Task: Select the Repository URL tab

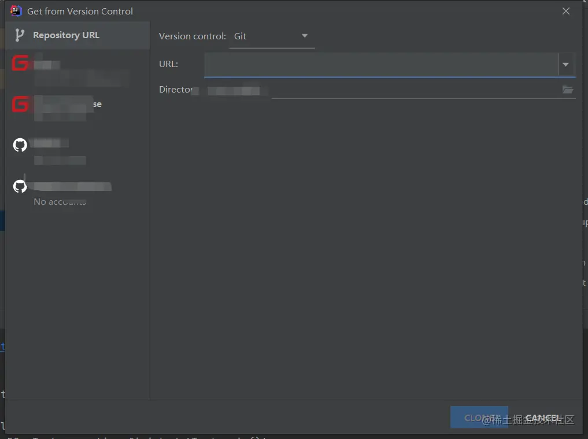Action: point(77,35)
